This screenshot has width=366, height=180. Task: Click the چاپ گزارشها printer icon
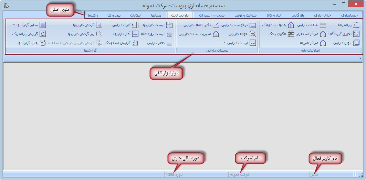coord(43,43)
